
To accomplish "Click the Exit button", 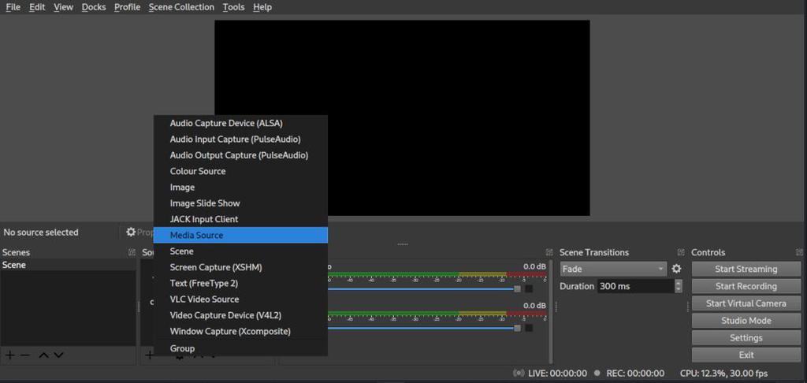I will coord(746,355).
